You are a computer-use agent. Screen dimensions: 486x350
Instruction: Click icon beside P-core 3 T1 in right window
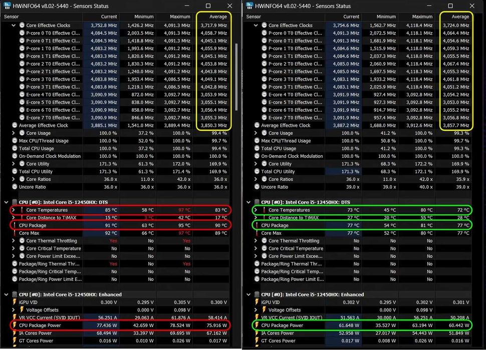pyautogui.click(x=265, y=87)
